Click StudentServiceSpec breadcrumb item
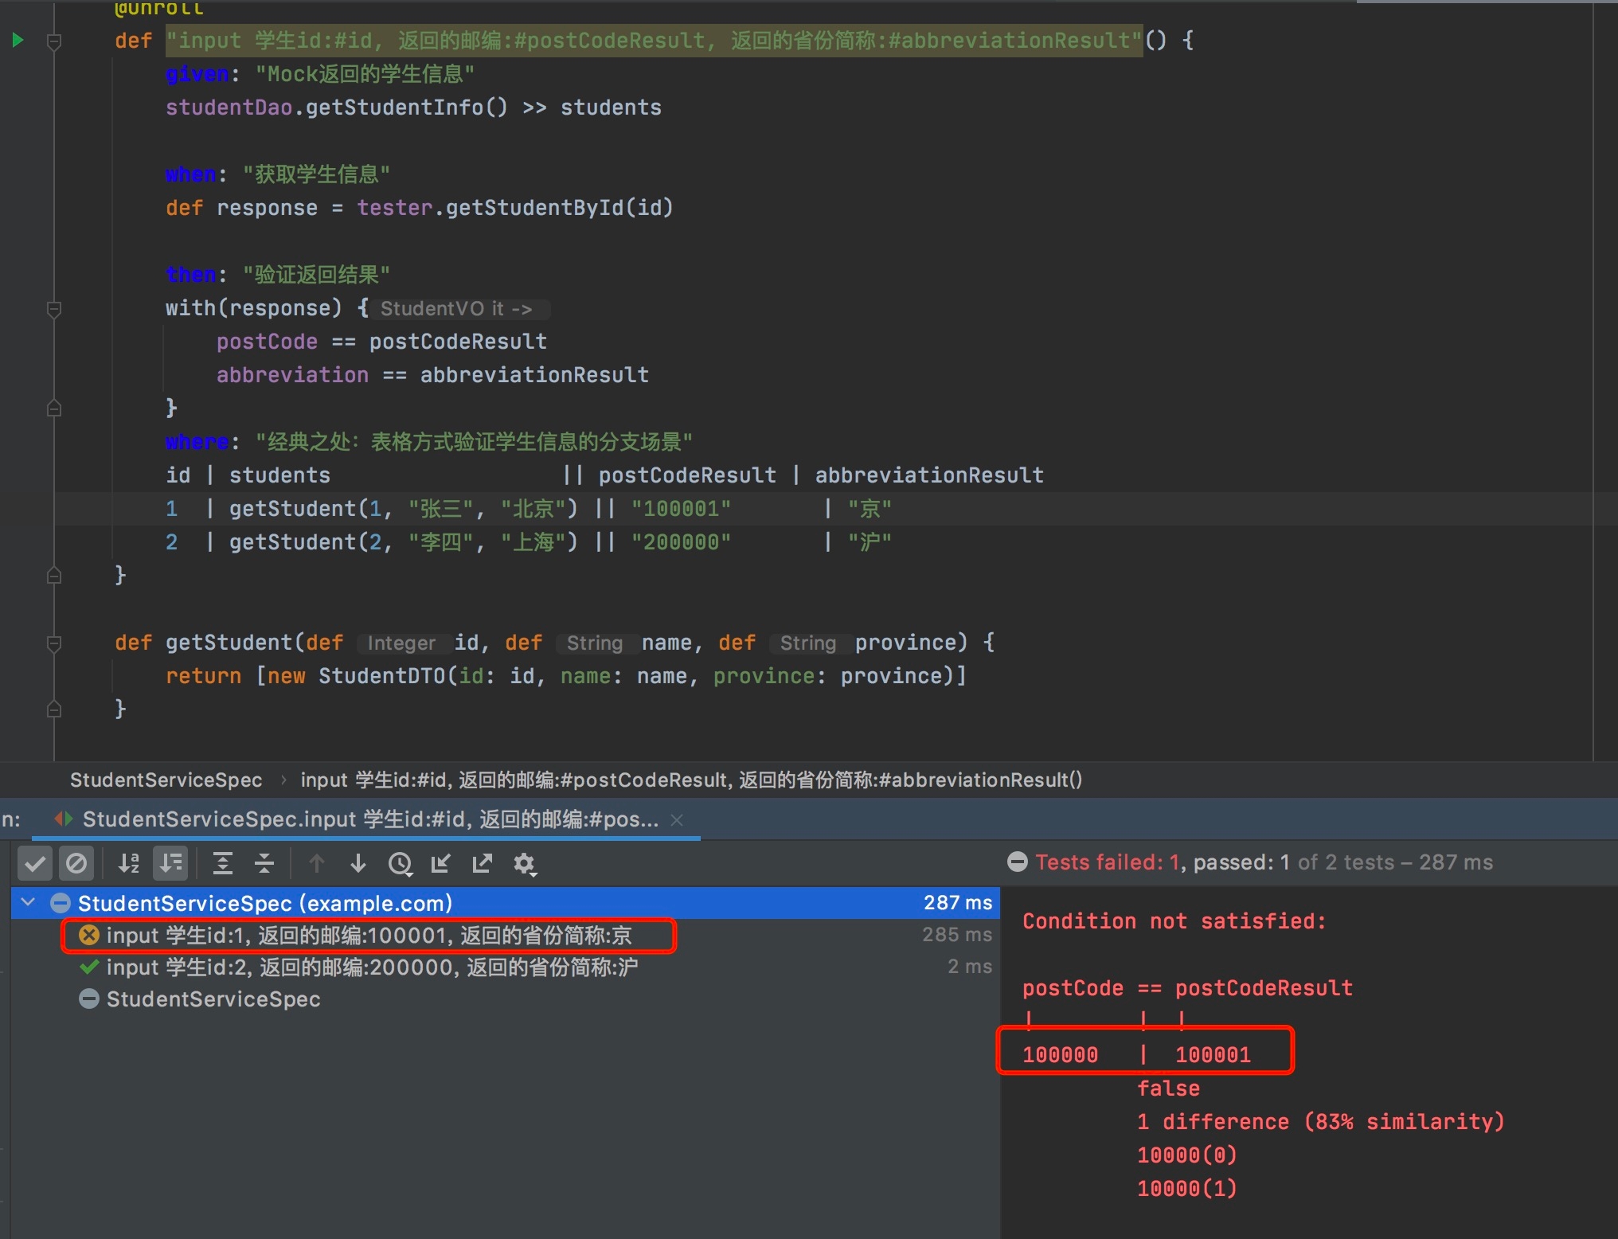Image resolution: width=1618 pixels, height=1239 pixels. pos(166,780)
